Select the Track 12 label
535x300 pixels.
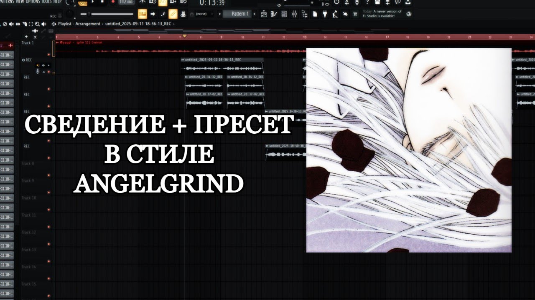click(x=28, y=232)
